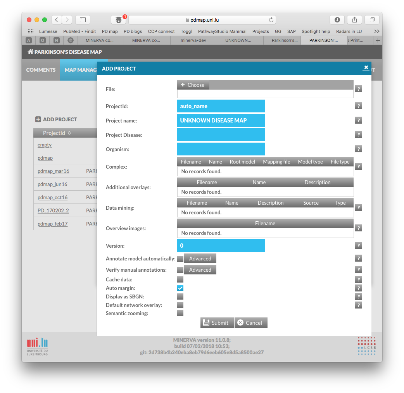Expand hidden bookmarks with the chevron
The image size is (404, 393).
click(x=377, y=31)
